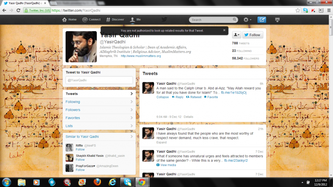
Task: Click the Tweet to Yasir Qadhi box
Action: (99, 80)
